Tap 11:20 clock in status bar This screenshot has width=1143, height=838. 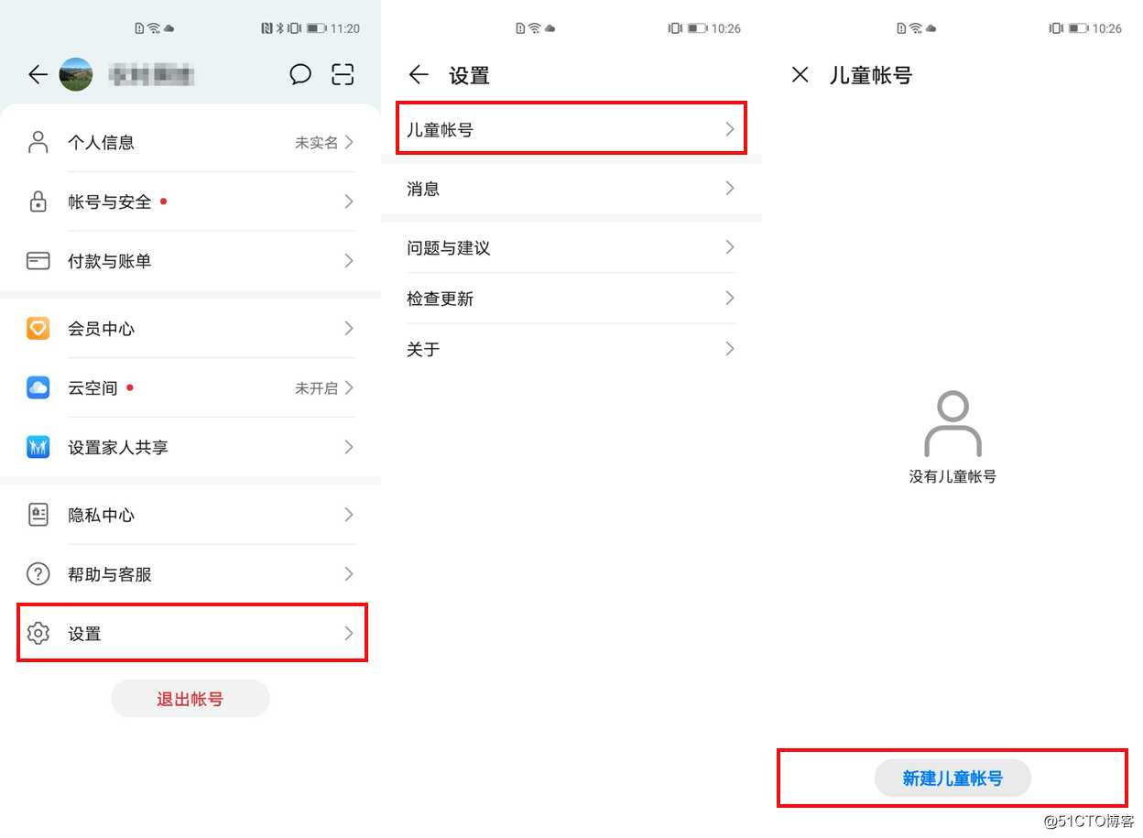pos(345,28)
